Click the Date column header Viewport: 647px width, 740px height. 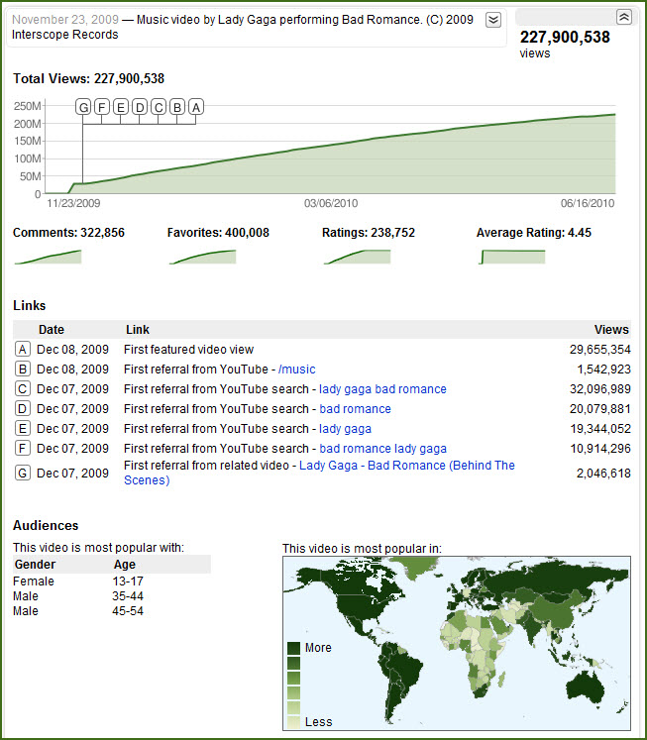[51, 330]
